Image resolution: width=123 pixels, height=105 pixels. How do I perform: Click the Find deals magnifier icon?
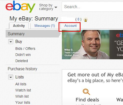coord(86,92)
